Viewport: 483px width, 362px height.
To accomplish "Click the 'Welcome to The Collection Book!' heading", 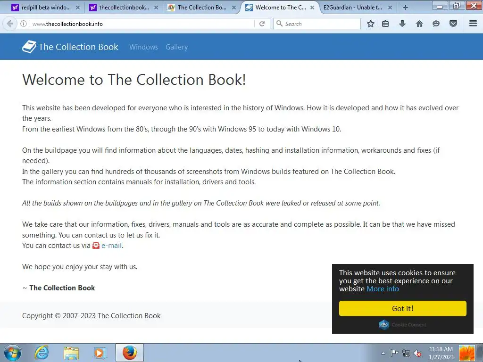I will coord(134,80).
